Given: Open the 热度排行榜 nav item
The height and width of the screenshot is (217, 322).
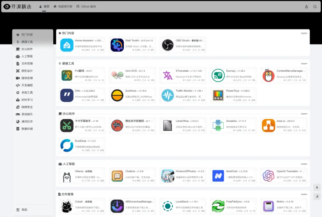Looking at the screenshot, I should [x=63, y=7].
